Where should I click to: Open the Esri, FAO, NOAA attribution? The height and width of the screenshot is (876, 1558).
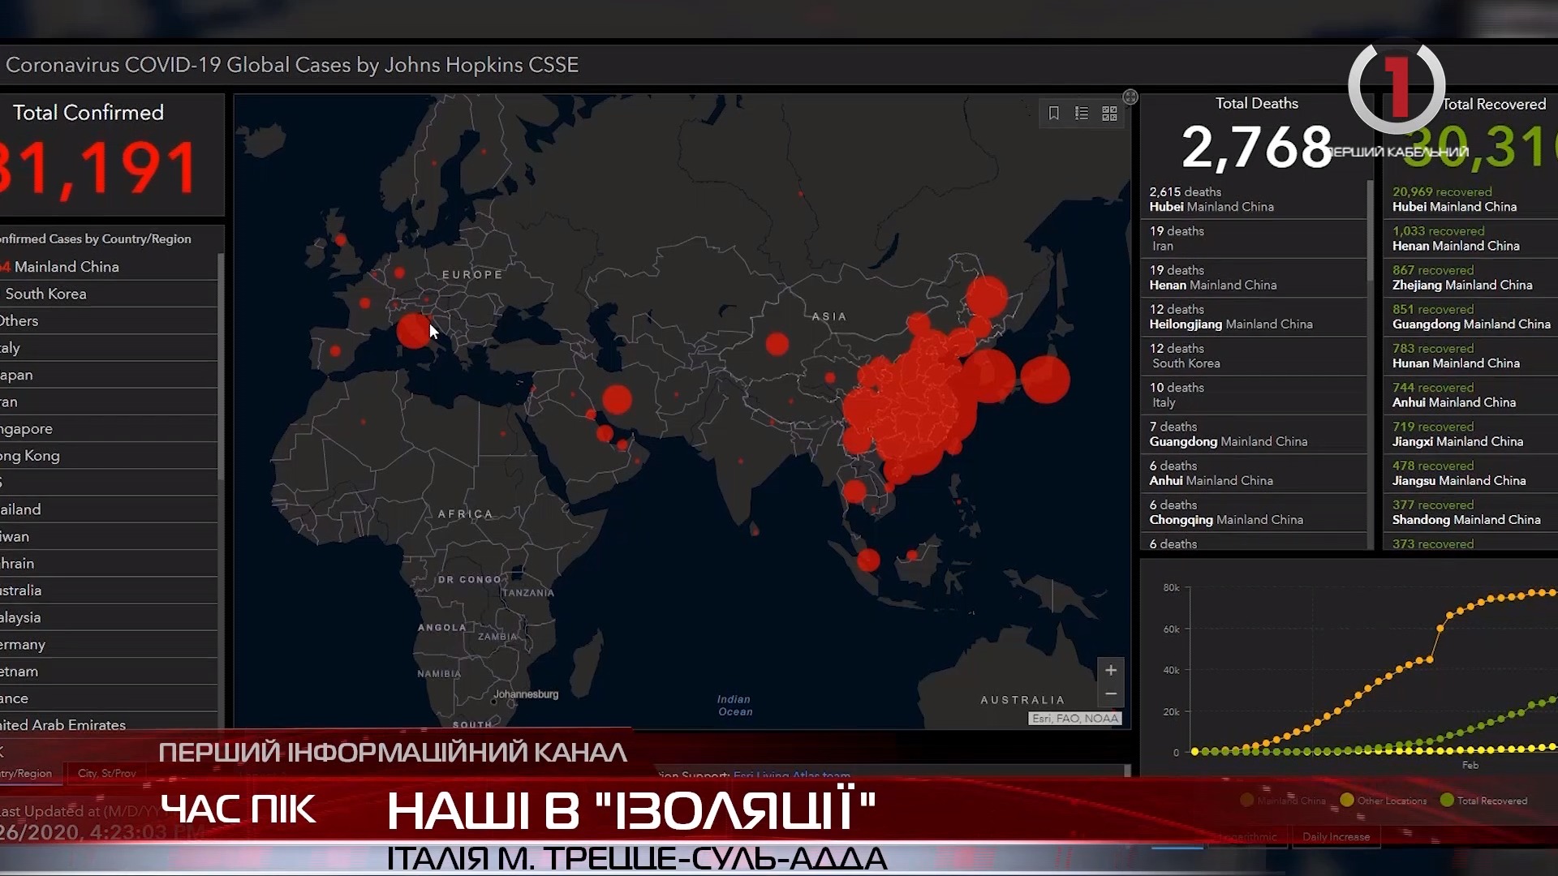click(1075, 718)
